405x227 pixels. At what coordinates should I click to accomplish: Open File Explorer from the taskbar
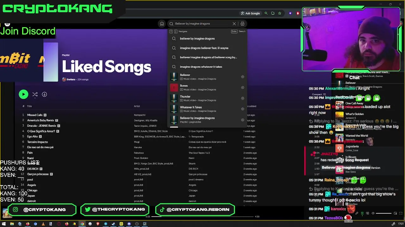(x=12, y=224)
